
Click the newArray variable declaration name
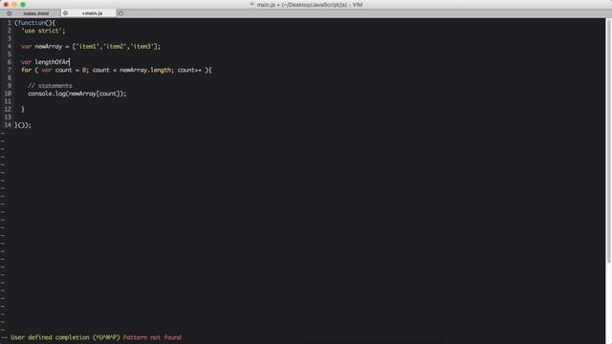[49, 47]
